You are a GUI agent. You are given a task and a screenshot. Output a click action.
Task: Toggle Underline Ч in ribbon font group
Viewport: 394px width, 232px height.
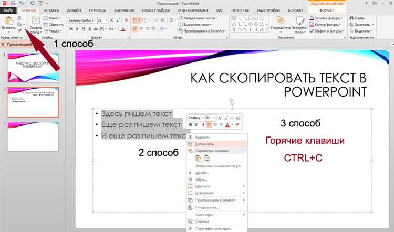click(x=84, y=29)
